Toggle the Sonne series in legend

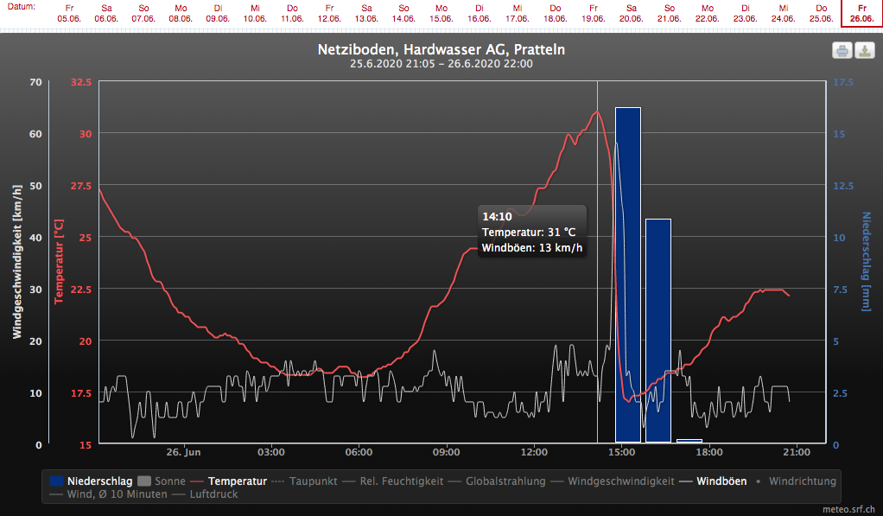[x=162, y=481]
